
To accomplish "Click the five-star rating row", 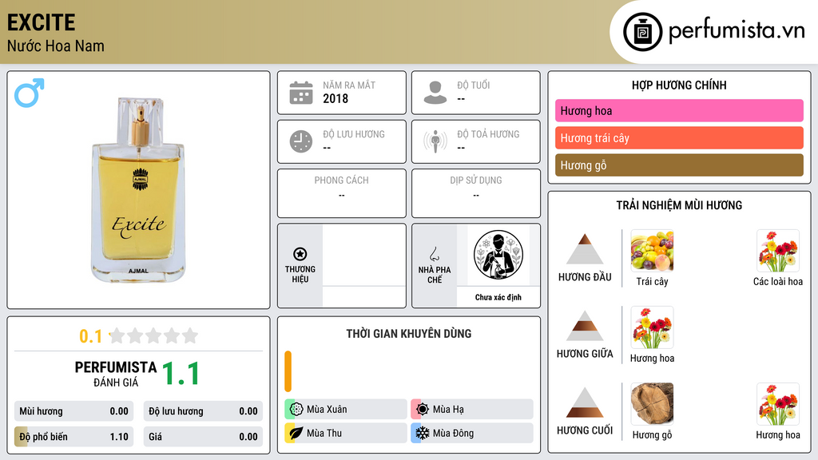I will (x=153, y=336).
